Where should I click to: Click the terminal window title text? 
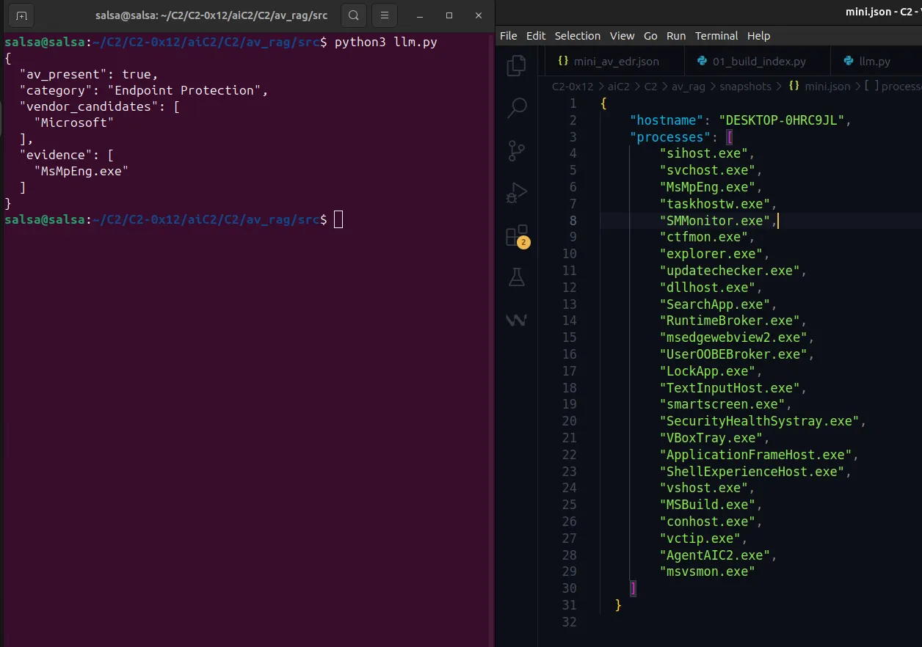pos(212,15)
